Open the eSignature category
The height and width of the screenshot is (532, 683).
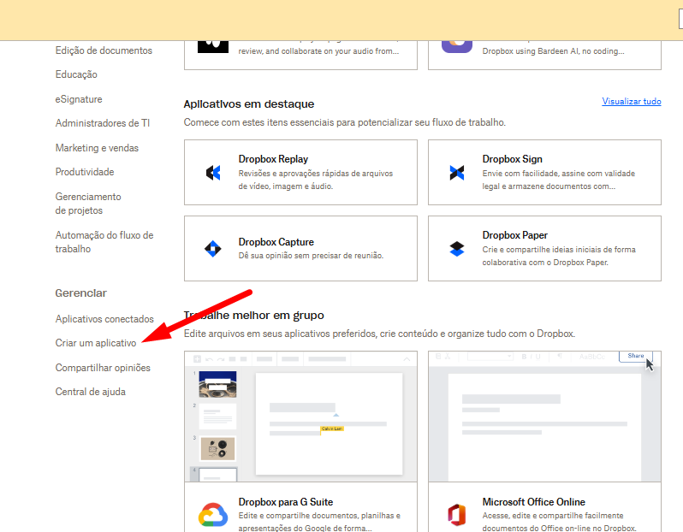[79, 99]
